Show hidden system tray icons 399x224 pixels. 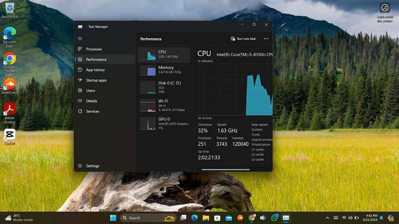(327, 218)
